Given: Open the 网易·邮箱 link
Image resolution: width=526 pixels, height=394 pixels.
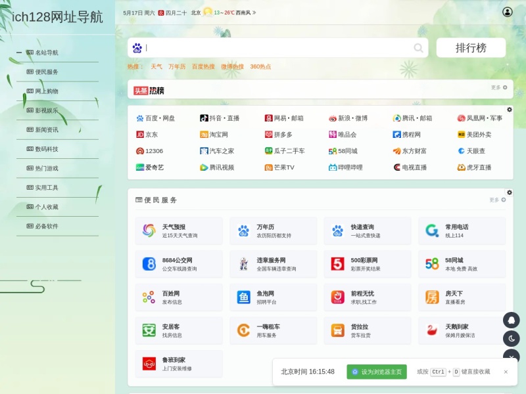Looking at the screenshot, I should (284, 118).
